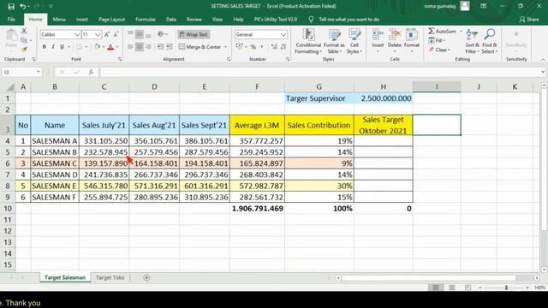Toggle Center horizontal alignment

pos(139,47)
